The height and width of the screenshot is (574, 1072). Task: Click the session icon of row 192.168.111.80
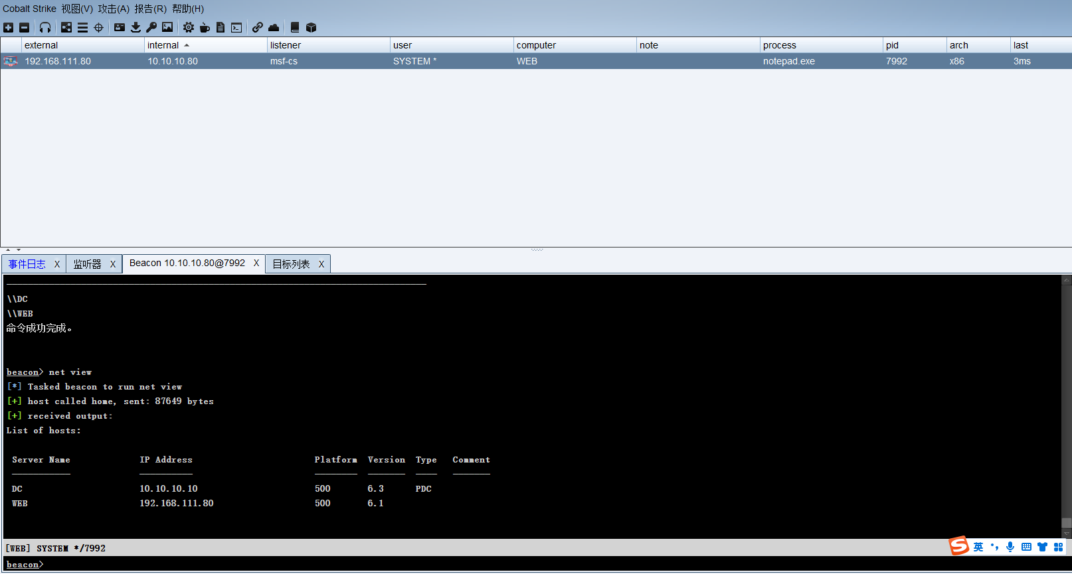coord(11,61)
